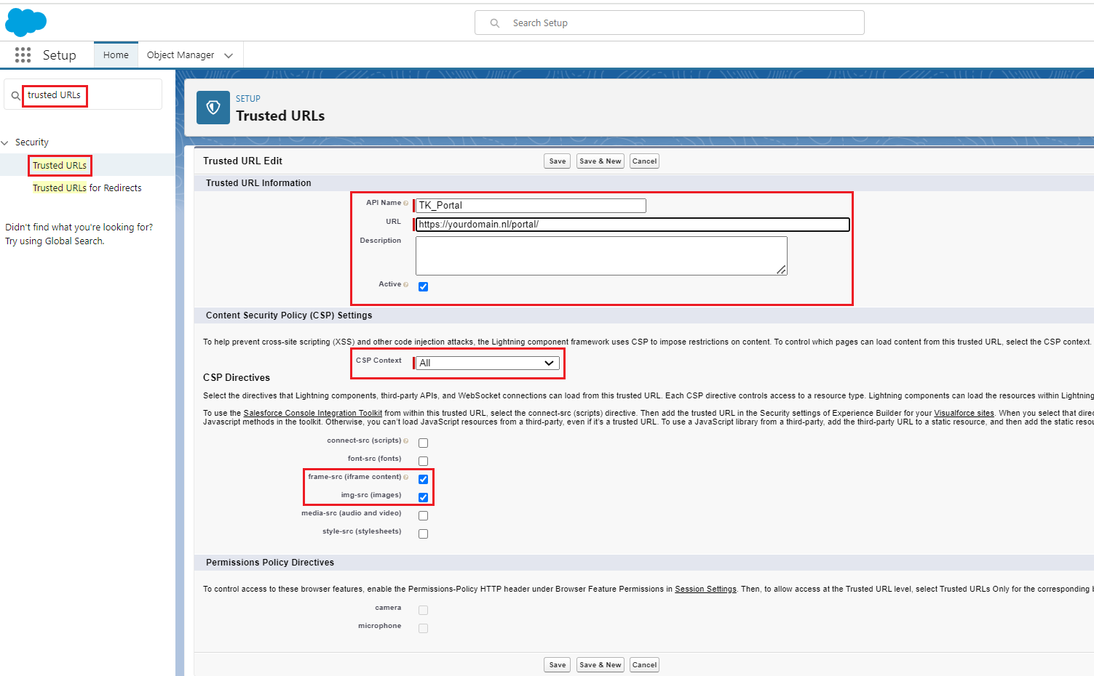The image size is (1094, 676).
Task: Click the connect-src help icon
Action: click(x=406, y=441)
